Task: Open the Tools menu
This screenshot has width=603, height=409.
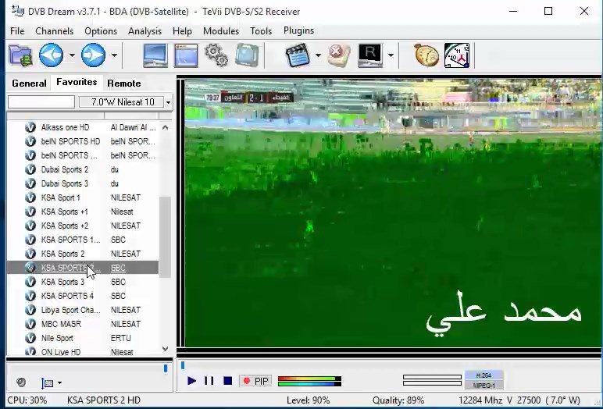Action: (x=261, y=31)
